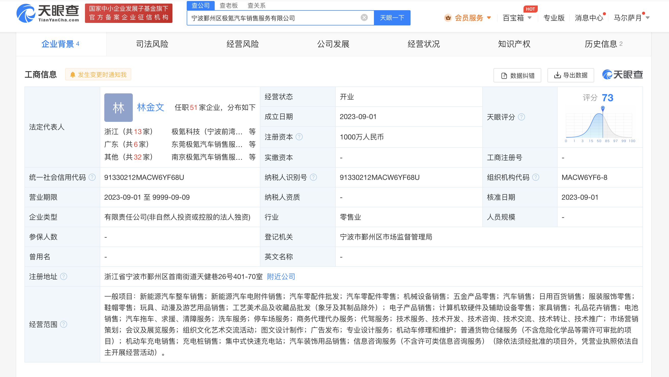This screenshot has width=669, height=377.
Task: Enable 发生变更时通知我 change notifications
Action: tap(98, 74)
